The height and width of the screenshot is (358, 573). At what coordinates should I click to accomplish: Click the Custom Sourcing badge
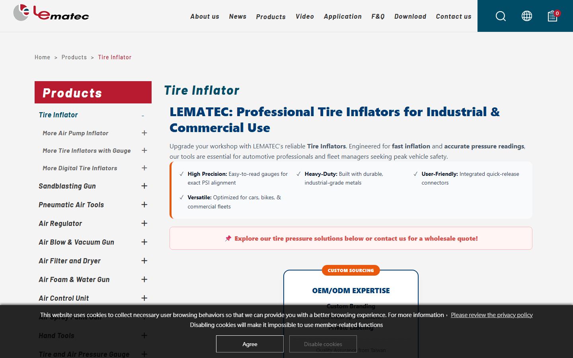click(351, 270)
